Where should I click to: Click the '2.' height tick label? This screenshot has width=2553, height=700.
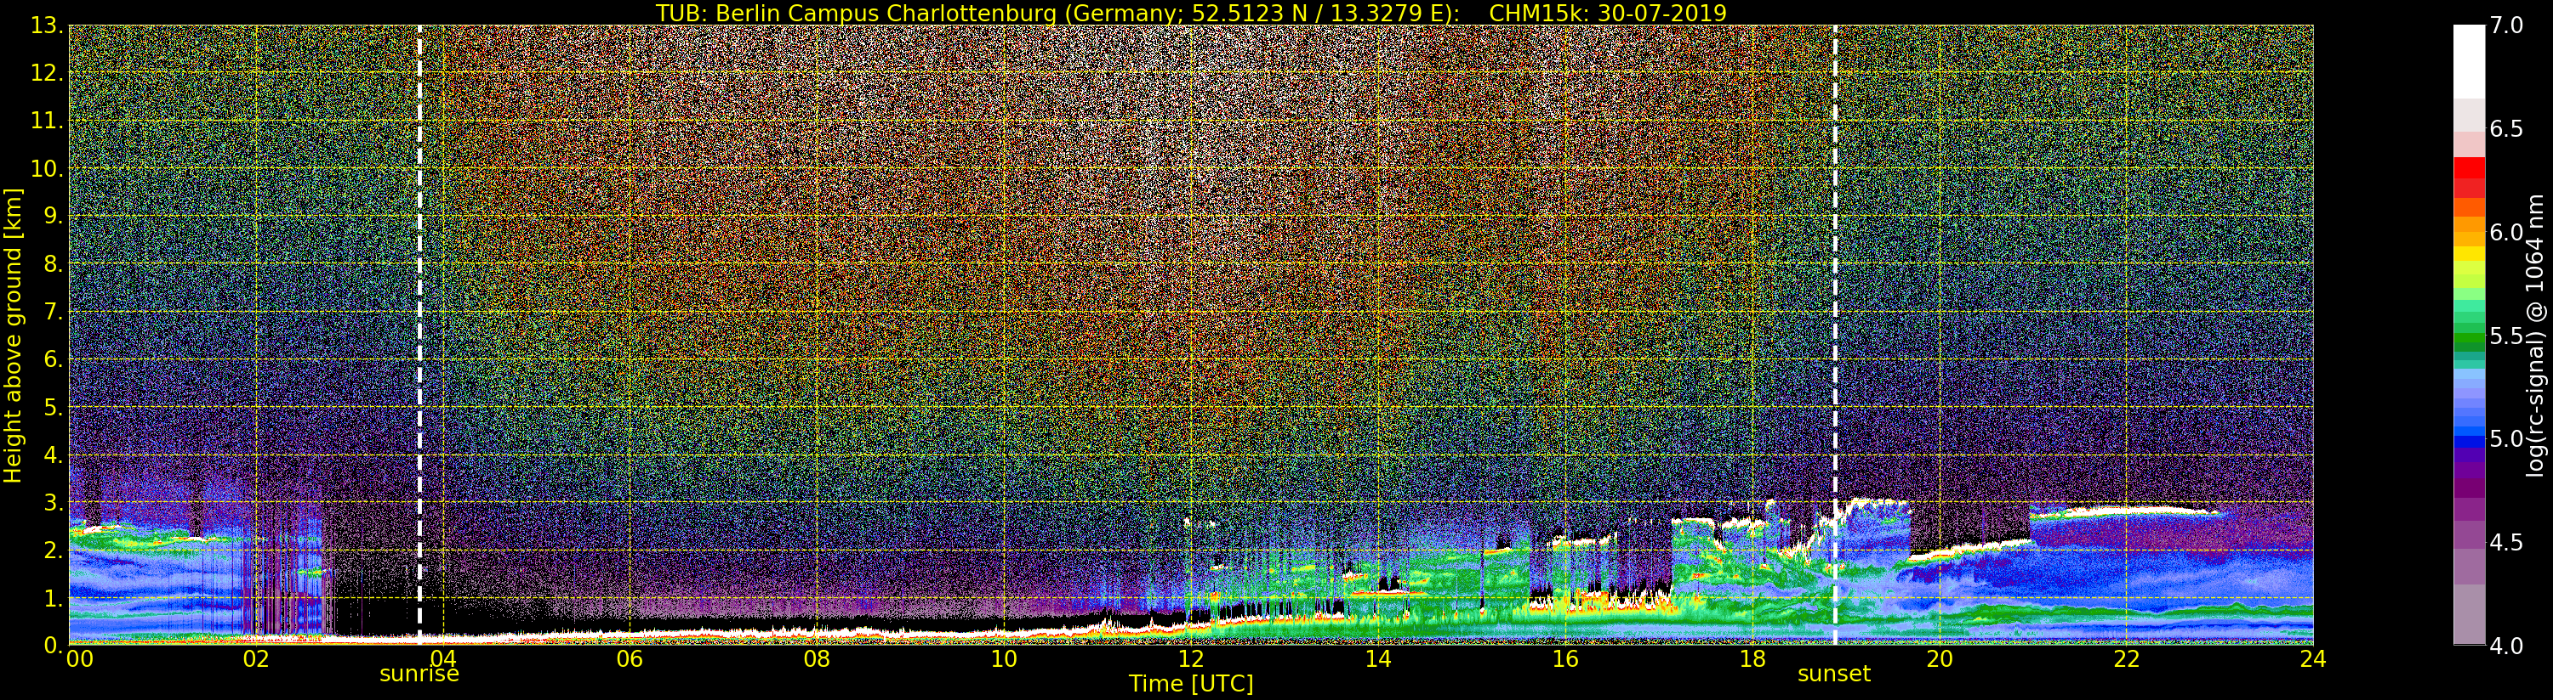[x=54, y=550]
